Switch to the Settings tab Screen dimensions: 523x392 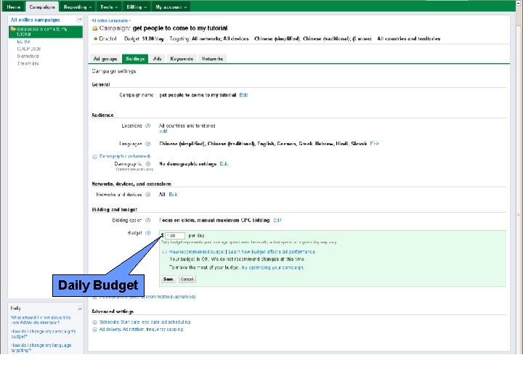pos(135,59)
